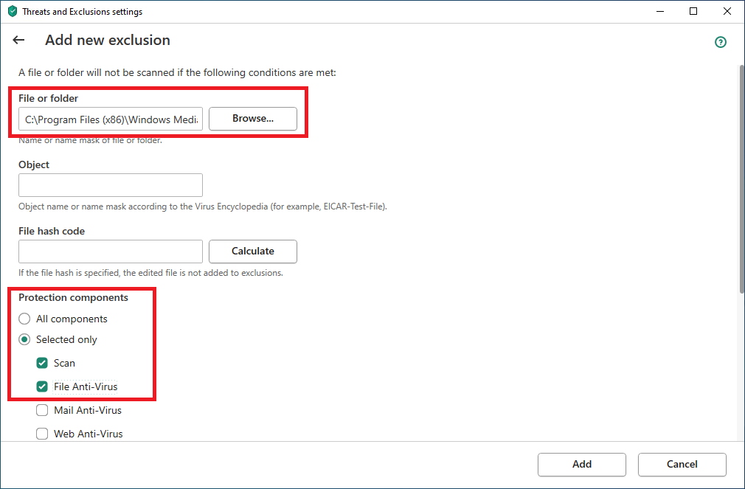This screenshot has height=489, width=745.
Task: Confirm exclusion with the Add button
Action: (x=581, y=465)
